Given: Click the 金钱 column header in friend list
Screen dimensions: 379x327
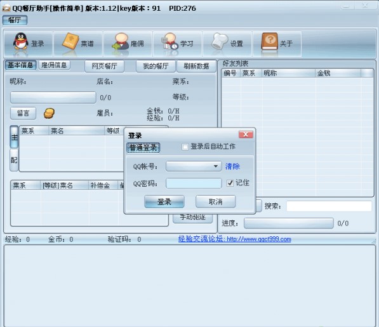Looking at the screenshot, I should click(338, 73).
